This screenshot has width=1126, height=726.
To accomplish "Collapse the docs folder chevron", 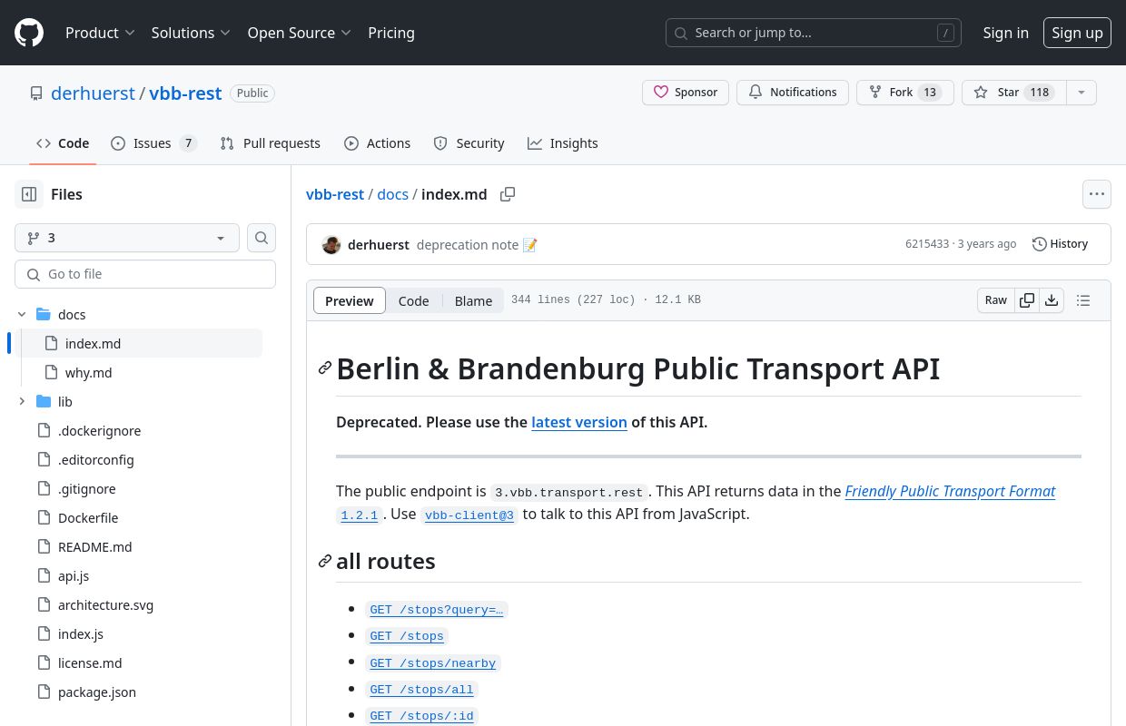I will tap(22, 315).
